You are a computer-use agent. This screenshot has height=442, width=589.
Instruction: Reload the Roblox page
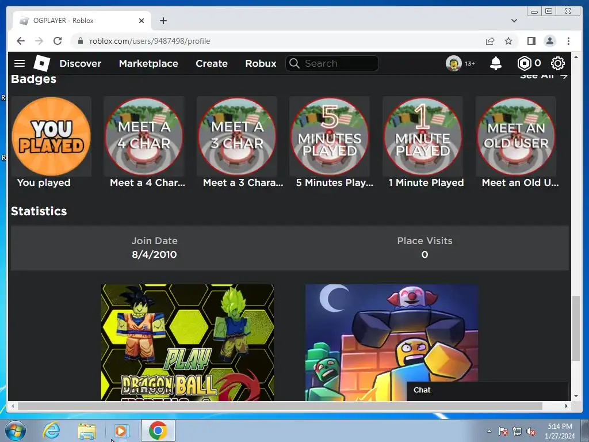pyautogui.click(x=58, y=41)
